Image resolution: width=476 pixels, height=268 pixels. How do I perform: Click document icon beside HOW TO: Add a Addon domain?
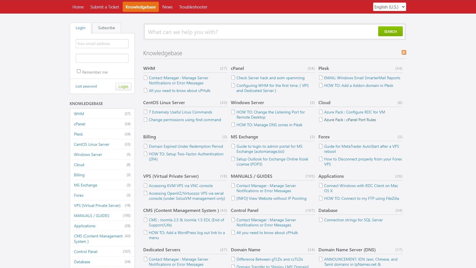click(x=321, y=85)
